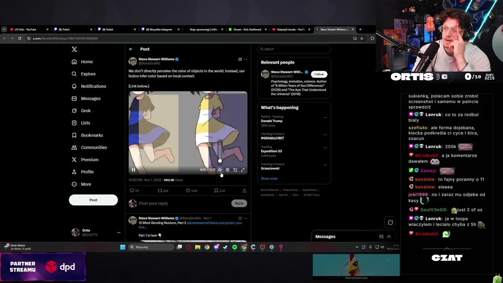Unmute the video with the speaker icon
The image size is (503, 283).
[x=220, y=170]
